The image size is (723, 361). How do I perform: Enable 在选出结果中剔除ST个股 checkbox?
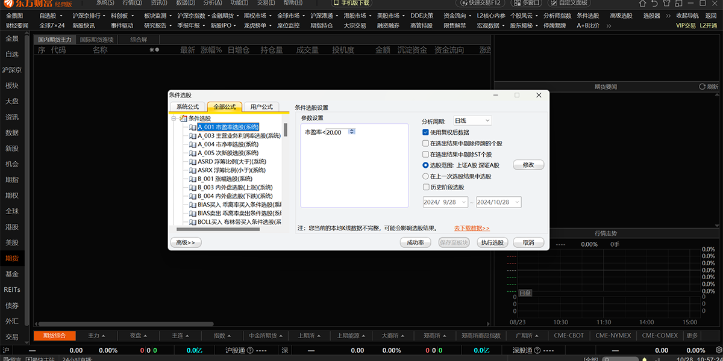[425, 154]
